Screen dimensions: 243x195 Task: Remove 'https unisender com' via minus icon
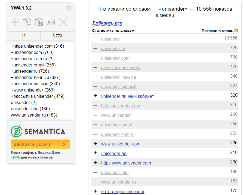(x=95, y=106)
